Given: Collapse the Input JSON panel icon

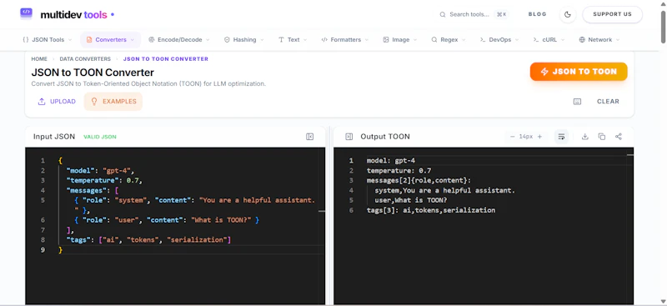Looking at the screenshot, I should 309,137.
